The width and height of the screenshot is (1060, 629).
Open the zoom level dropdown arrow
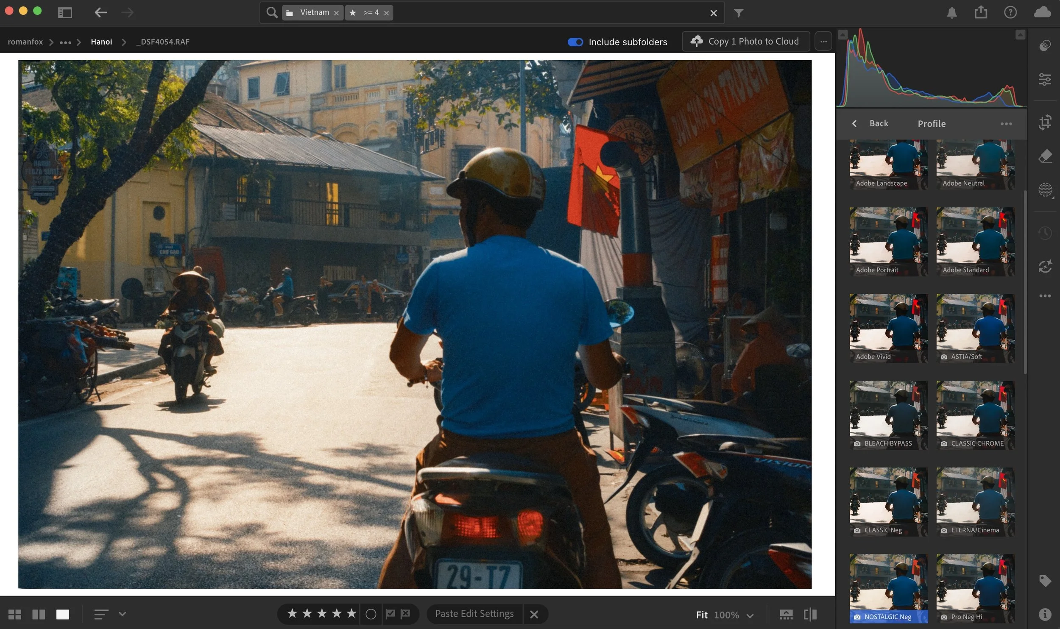(750, 615)
